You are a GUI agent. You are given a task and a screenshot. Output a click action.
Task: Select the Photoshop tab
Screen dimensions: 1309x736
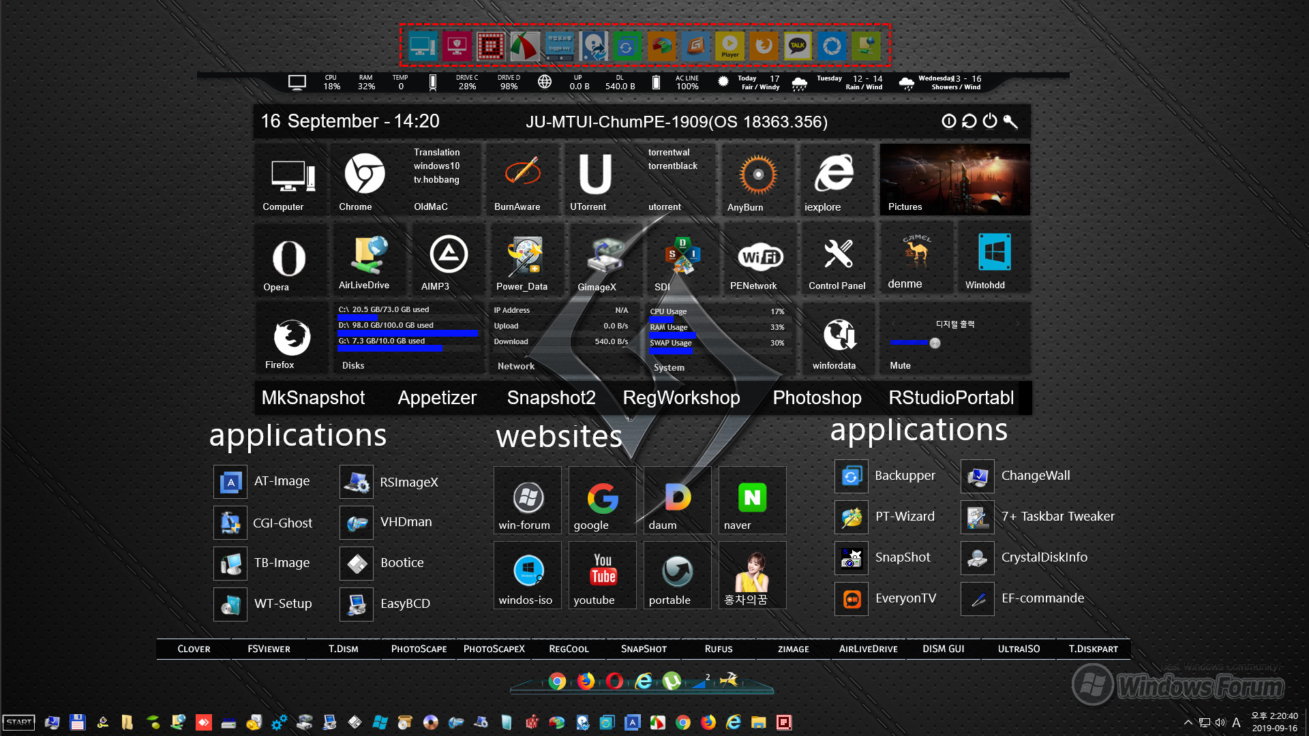point(817,398)
